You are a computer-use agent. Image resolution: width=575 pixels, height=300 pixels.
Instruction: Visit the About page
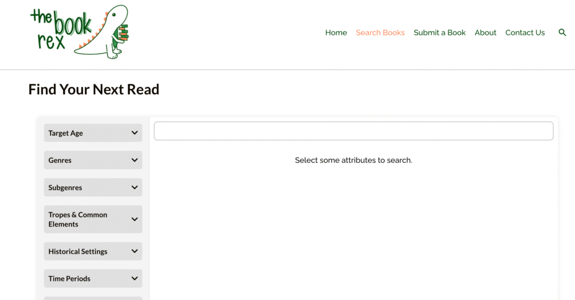click(x=485, y=33)
